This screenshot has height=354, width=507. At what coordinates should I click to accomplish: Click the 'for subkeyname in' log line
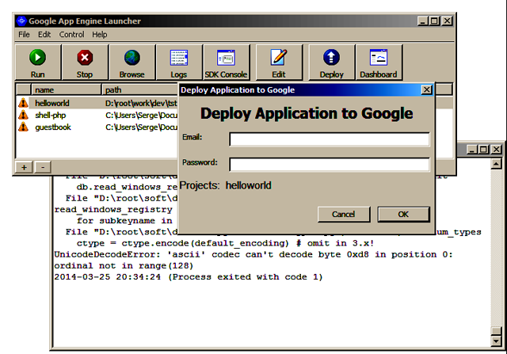pos(124,221)
